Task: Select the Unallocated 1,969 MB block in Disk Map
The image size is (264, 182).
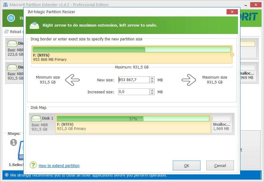Action: tap(222, 124)
